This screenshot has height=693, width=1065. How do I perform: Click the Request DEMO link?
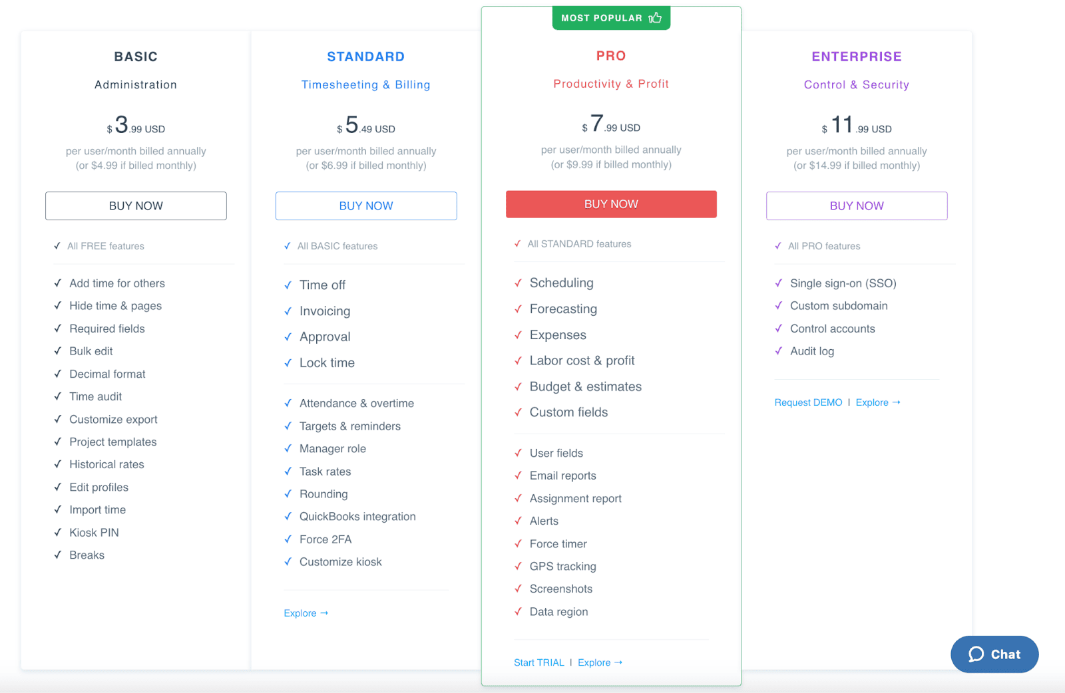[808, 402]
